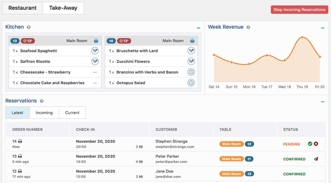This screenshot has width=331, height=183.
Task: Expand the Week Revenue options menu
Action: click(322, 28)
